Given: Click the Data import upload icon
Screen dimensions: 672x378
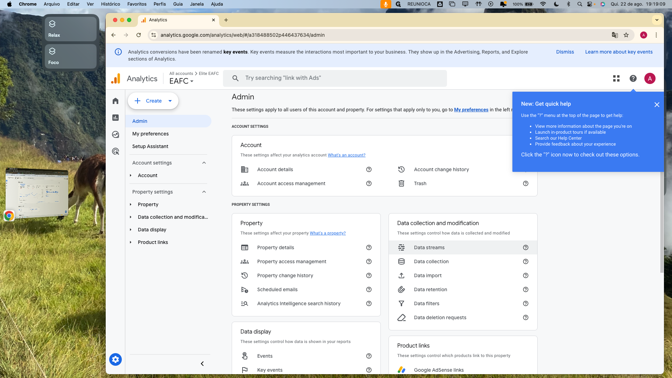Looking at the screenshot, I should coord(401,275).
